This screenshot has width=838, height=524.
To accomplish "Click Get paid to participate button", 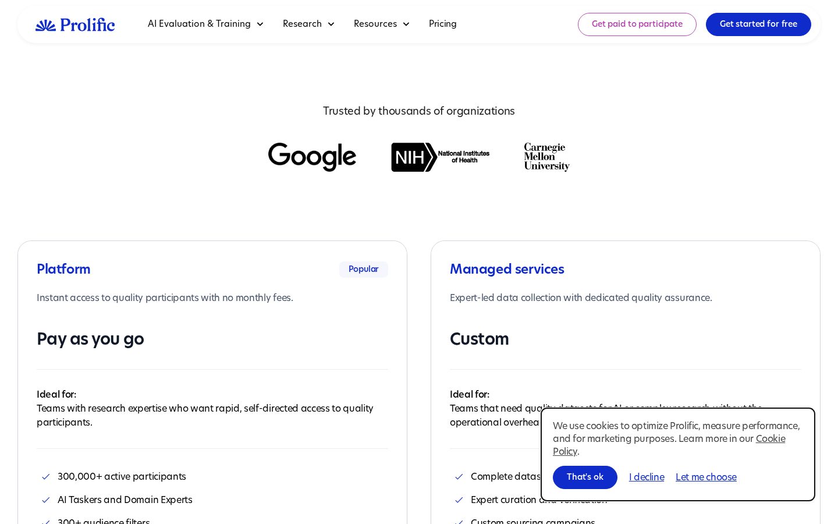I will pyautogui.click(x=637, y=24).
